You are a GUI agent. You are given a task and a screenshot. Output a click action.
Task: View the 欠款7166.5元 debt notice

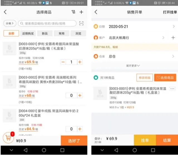135,47
